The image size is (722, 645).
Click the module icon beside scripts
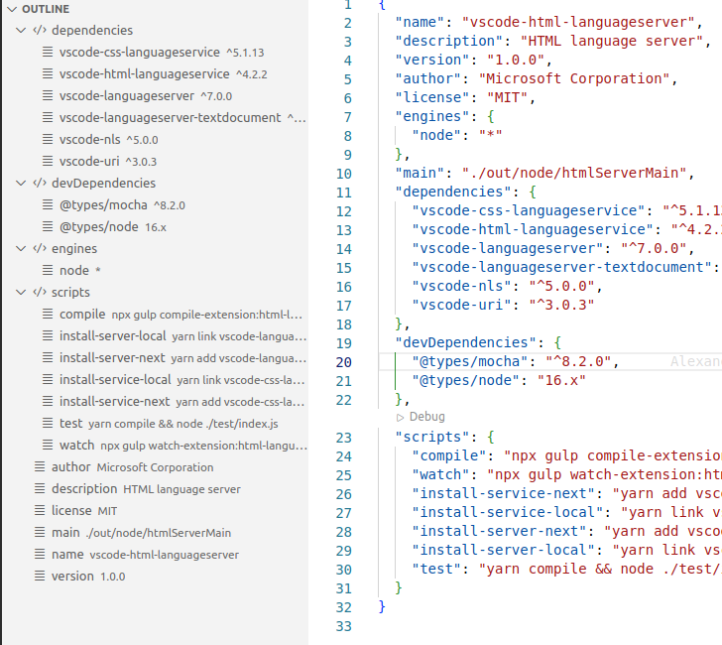[40, 293]
